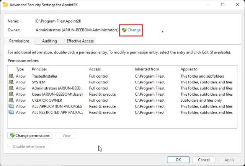245x166 pixels.
Task: Click the CREATOR OWNER row icon
Action: click(x=11, y=100)
